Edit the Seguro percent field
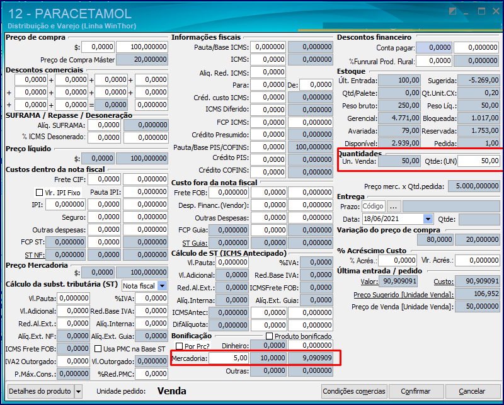The width and height of the screenshot is (504, 405). [105, 217]
